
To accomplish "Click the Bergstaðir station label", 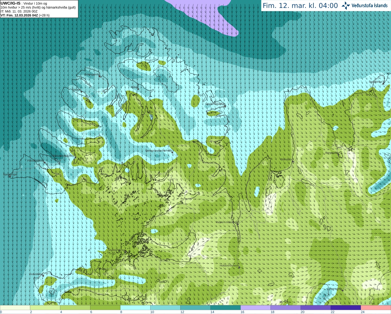I will click(x=331, y=153).
